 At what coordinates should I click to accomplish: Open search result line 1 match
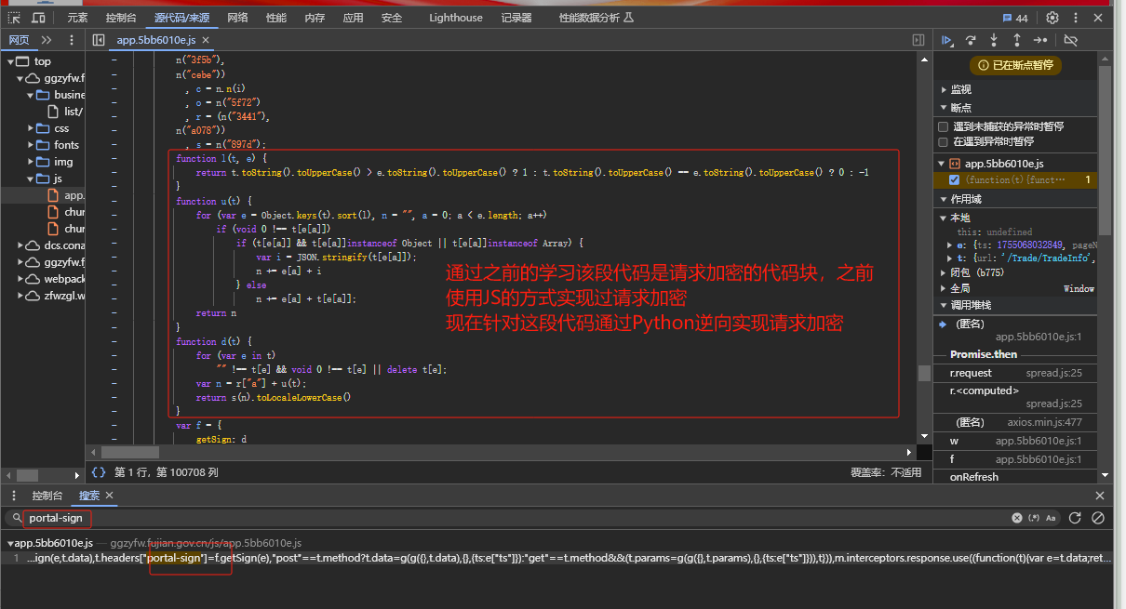[x=558, y=558]
